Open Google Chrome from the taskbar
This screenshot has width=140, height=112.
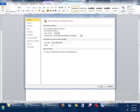click(x=76, y=105)
